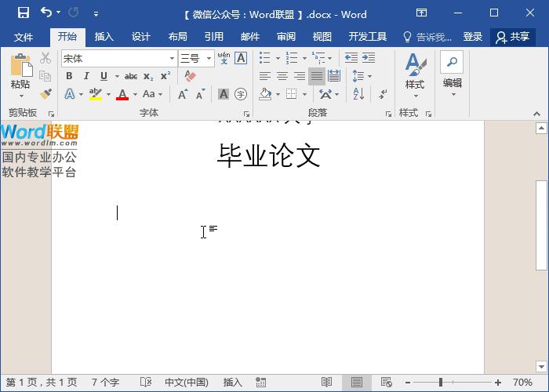
Task: Click the Text Effects outlined A icon
Action: coord(70,94)
